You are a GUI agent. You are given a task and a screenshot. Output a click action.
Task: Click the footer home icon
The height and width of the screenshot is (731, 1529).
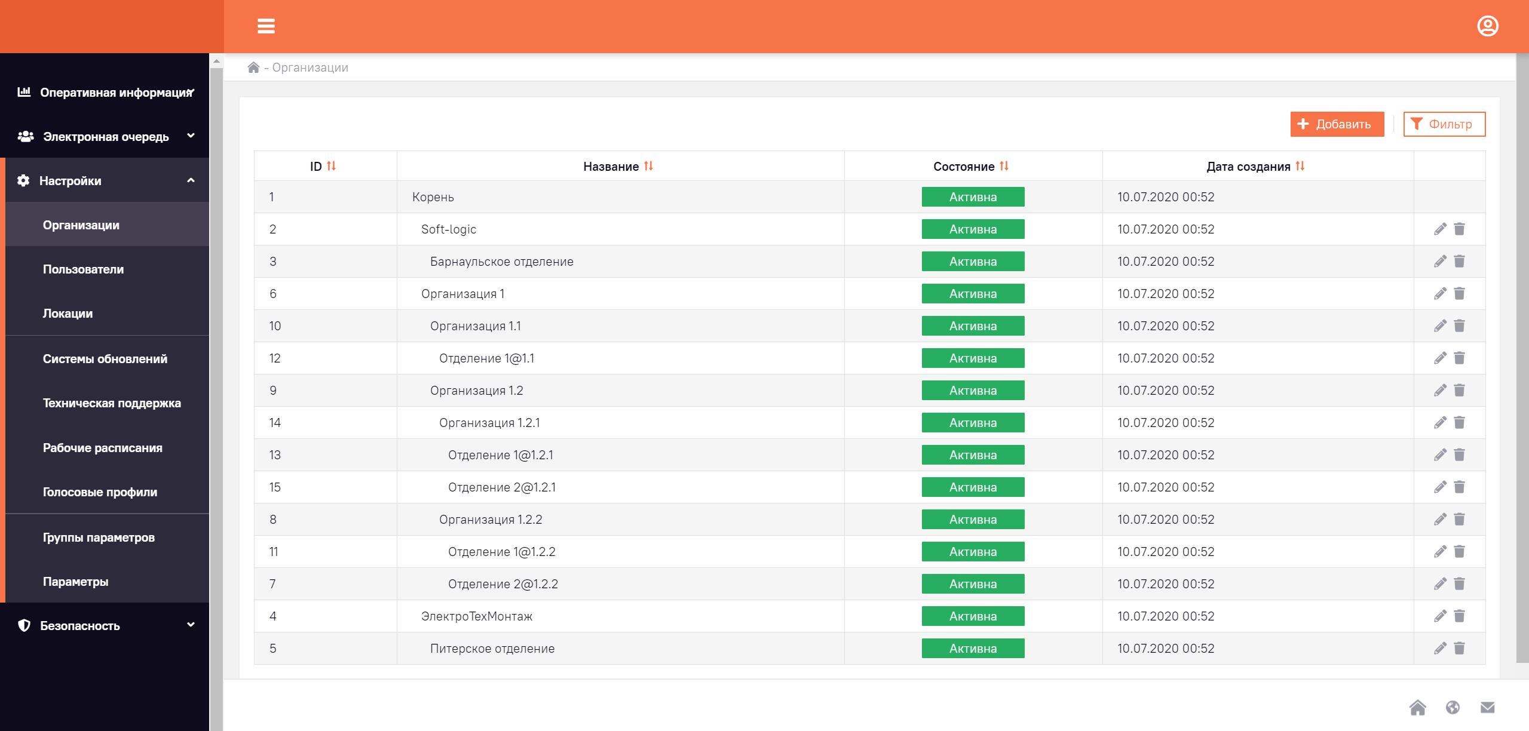1417,708
